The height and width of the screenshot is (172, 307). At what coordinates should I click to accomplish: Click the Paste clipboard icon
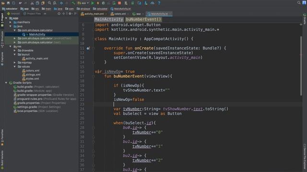(43, 3)
